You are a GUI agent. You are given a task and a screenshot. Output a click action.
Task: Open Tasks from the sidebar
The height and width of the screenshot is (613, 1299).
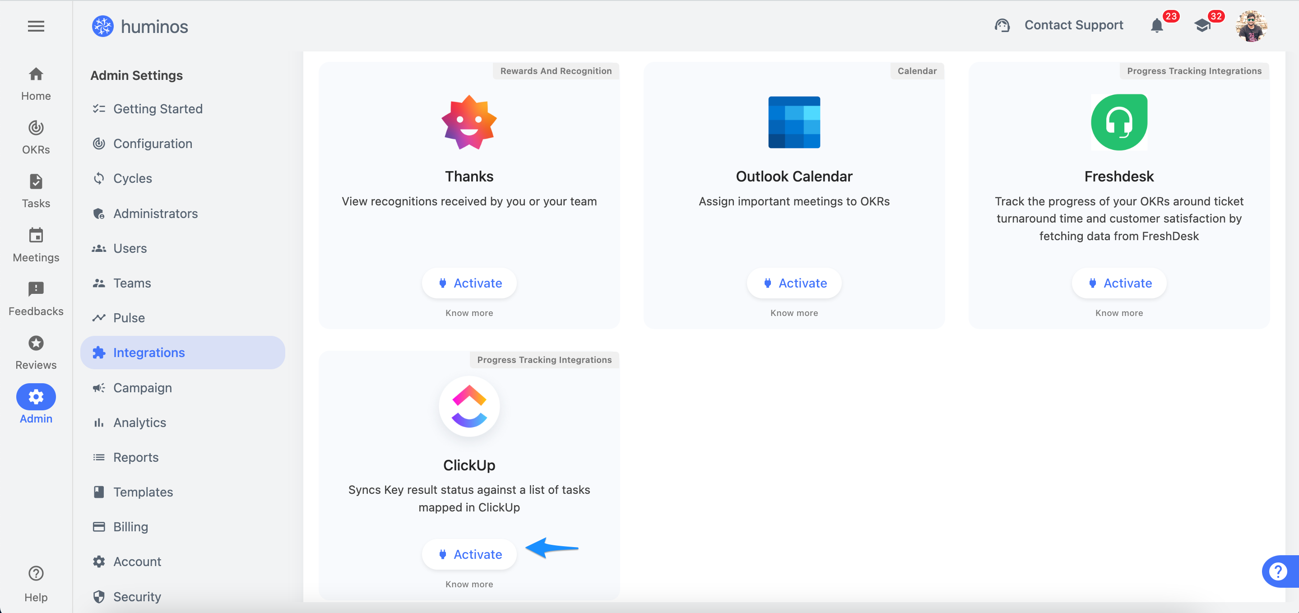36,191
